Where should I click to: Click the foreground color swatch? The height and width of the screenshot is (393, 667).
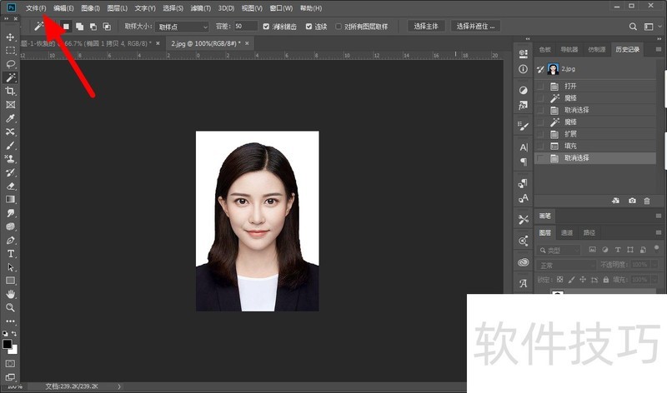pyautogui.click(x=8, y=343)
